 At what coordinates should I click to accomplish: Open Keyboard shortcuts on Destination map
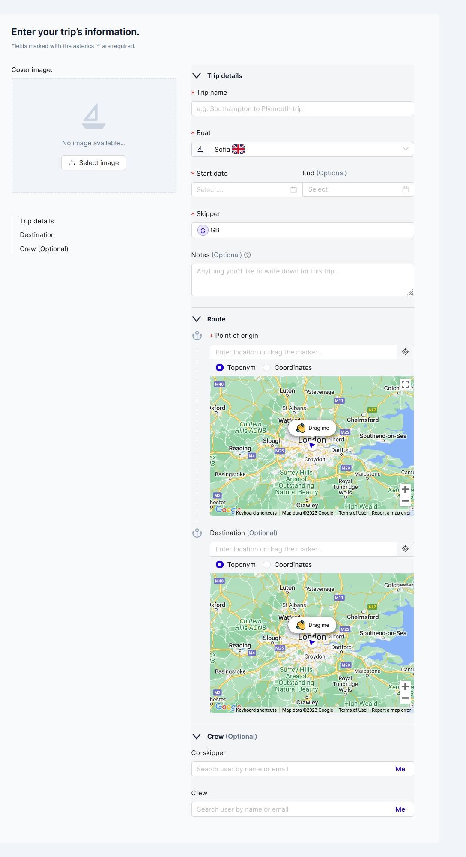click(256, 710)
